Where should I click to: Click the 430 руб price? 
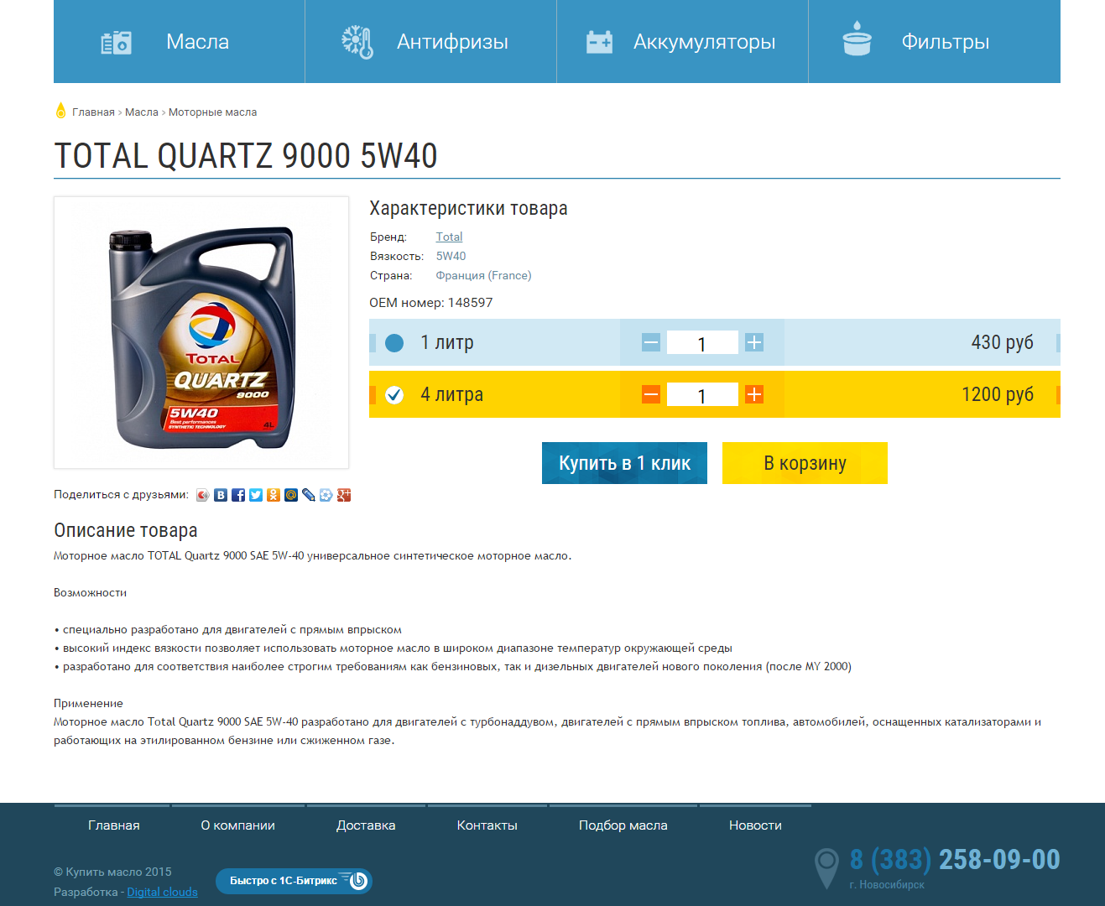(1003, 342)
